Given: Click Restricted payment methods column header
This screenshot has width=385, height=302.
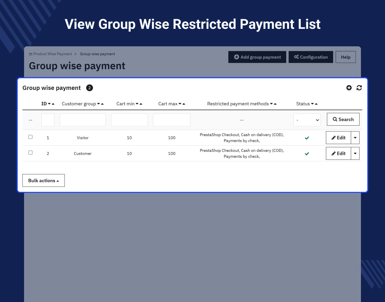Looking at the screenshot, I should pyautogui.click(x=238, y=104).
